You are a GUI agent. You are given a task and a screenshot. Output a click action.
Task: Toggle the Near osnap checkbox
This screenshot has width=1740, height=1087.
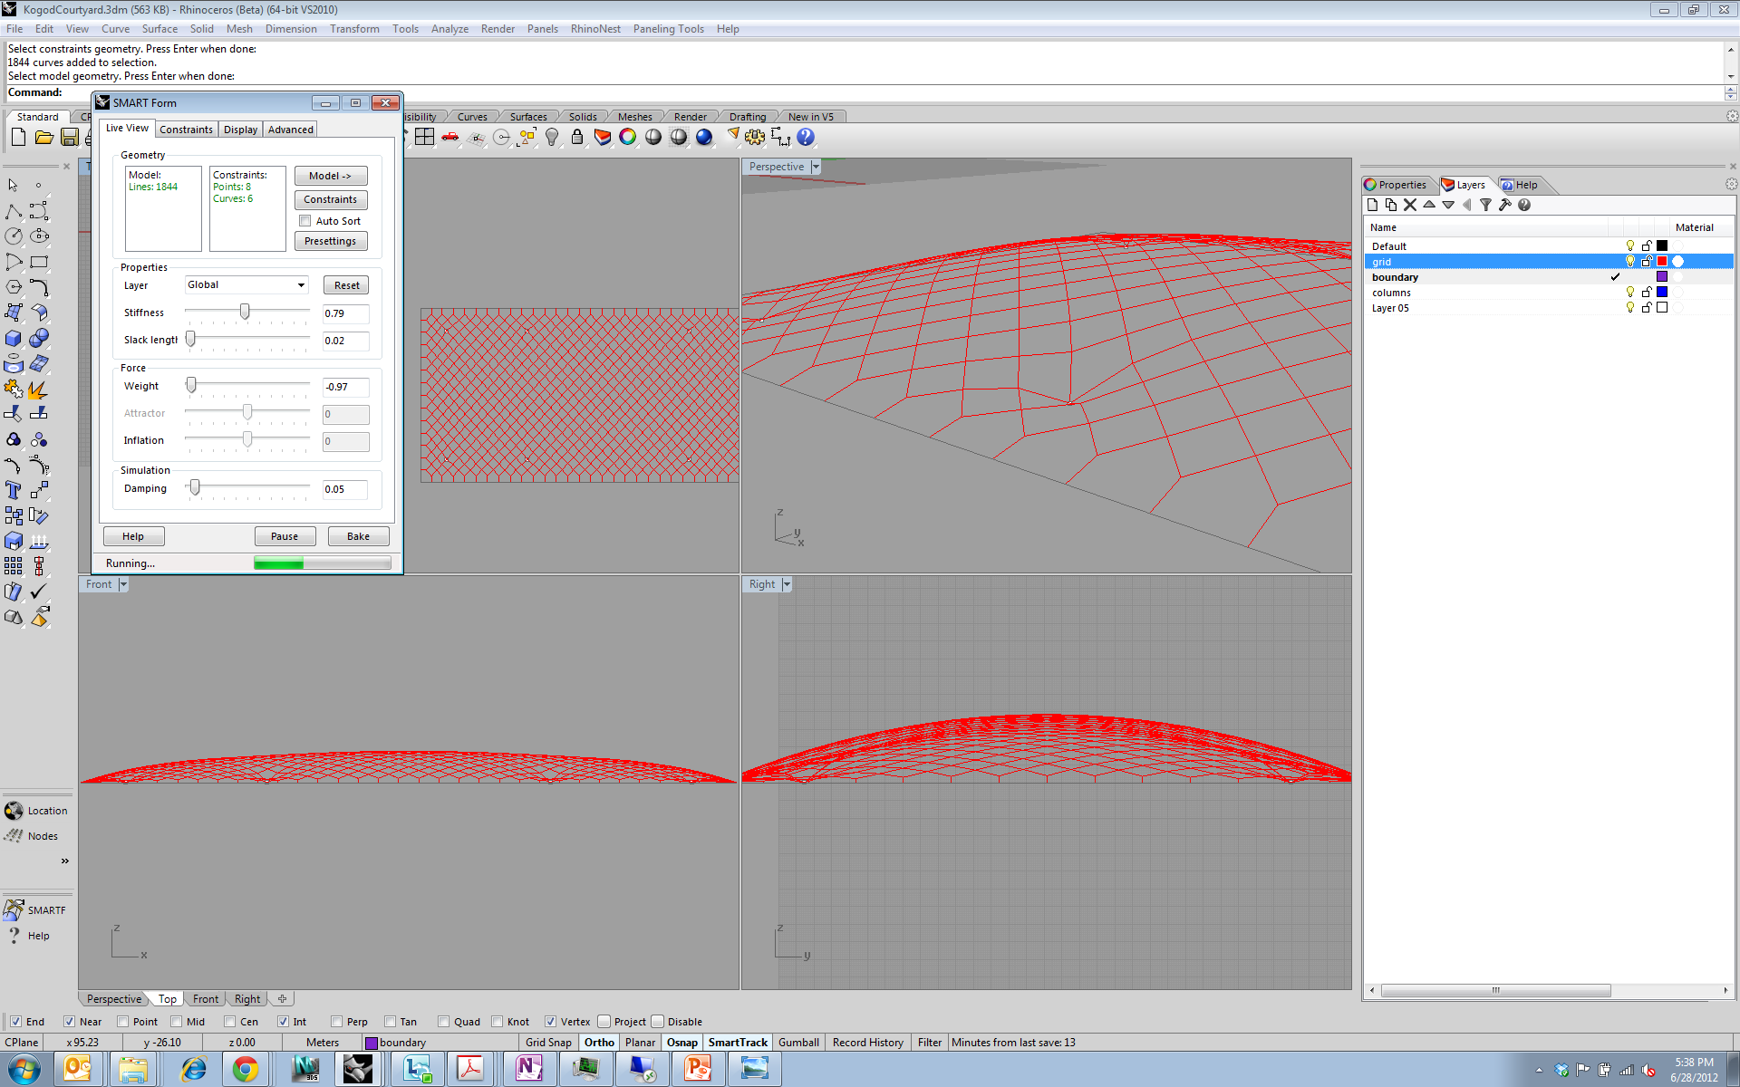(x=69, y=1022)
